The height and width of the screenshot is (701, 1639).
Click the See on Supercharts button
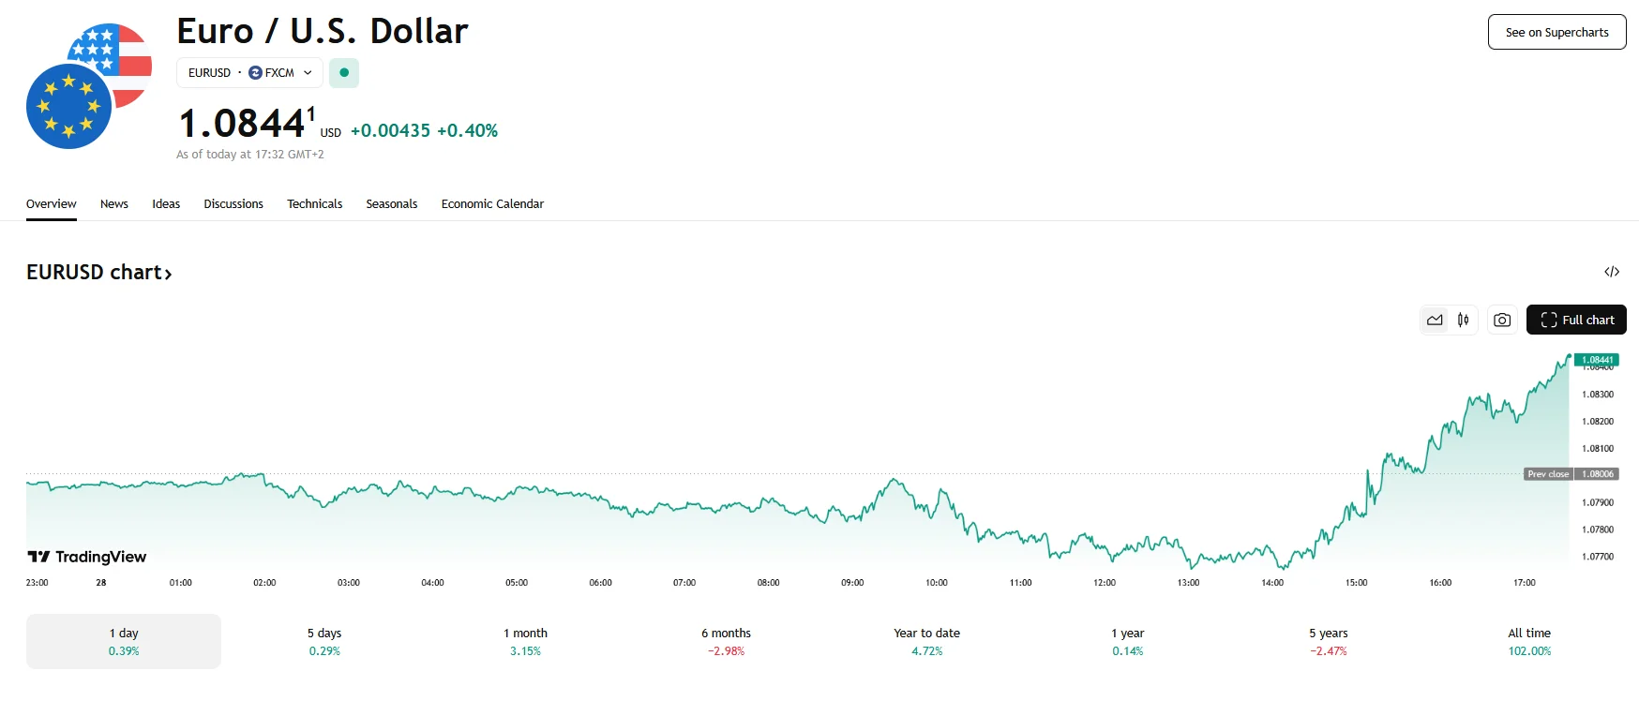[x=1556, y=33]
